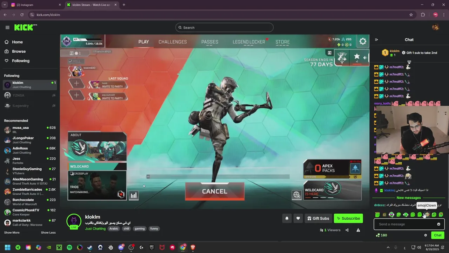Viewport: 449px width, 253px height.
Task: Open Spotify from taskbar
Action: click(69, 247)
